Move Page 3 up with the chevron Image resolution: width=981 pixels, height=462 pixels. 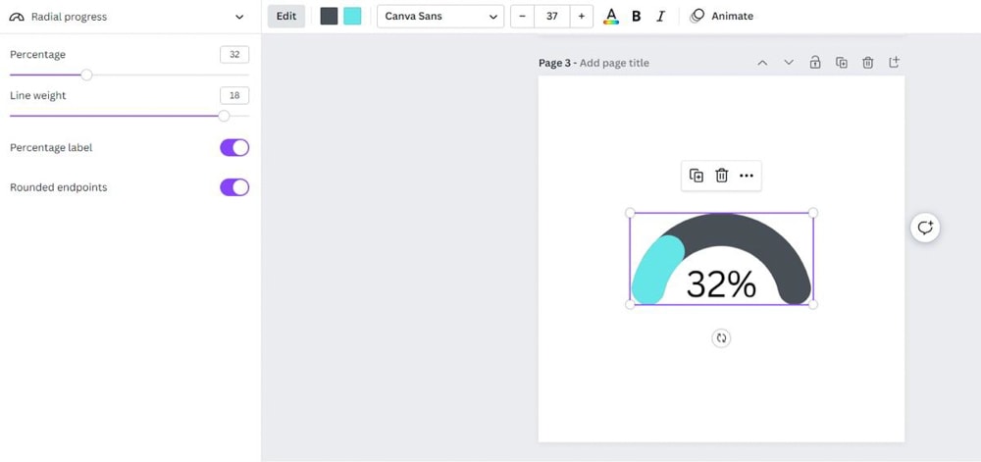pyautogui.click(x=762, y=62)
